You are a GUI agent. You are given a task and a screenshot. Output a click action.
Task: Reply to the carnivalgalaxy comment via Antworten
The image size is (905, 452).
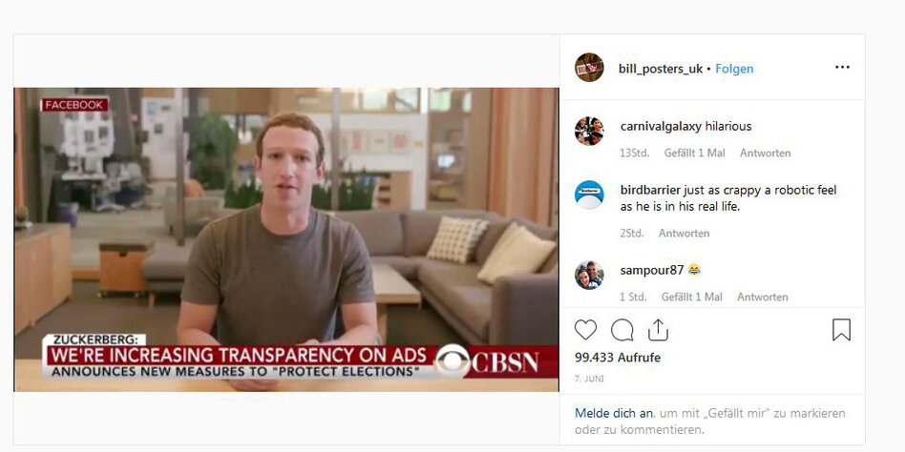click(x=766, y=153)
